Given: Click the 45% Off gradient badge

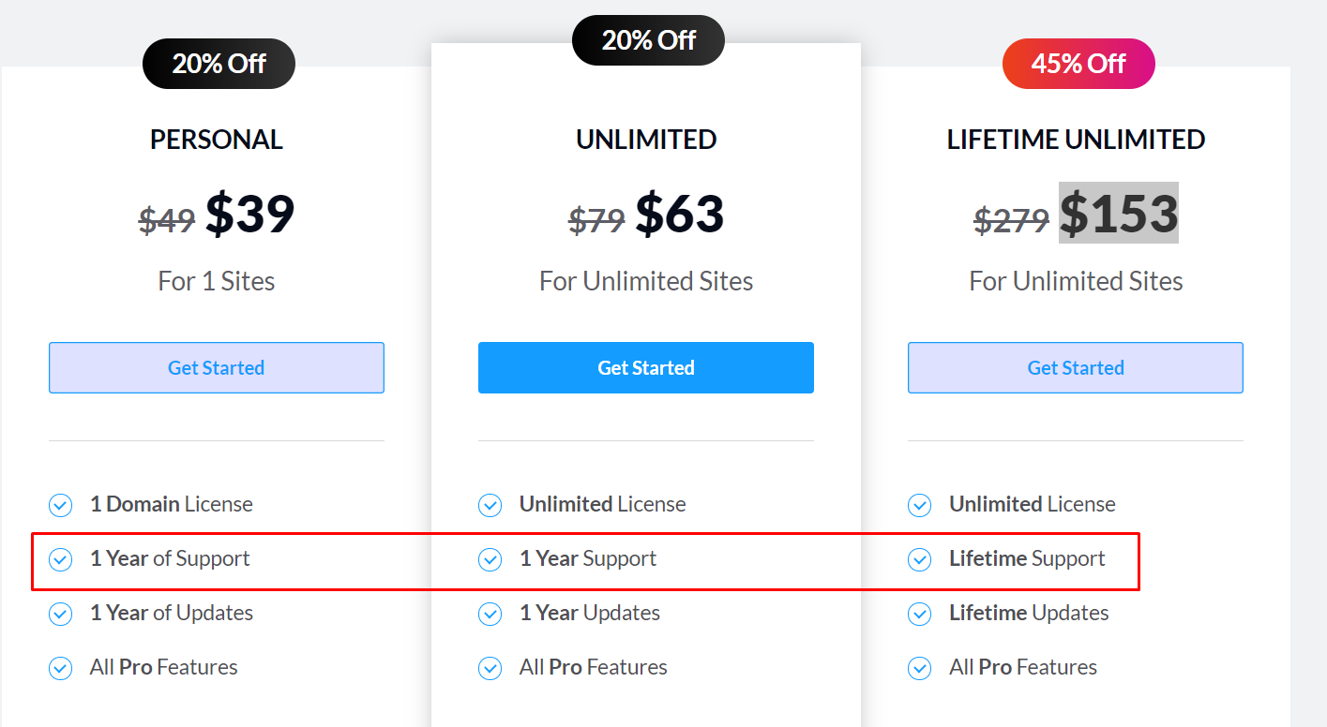Looking at the screenshot, I should pos(1078,64).
